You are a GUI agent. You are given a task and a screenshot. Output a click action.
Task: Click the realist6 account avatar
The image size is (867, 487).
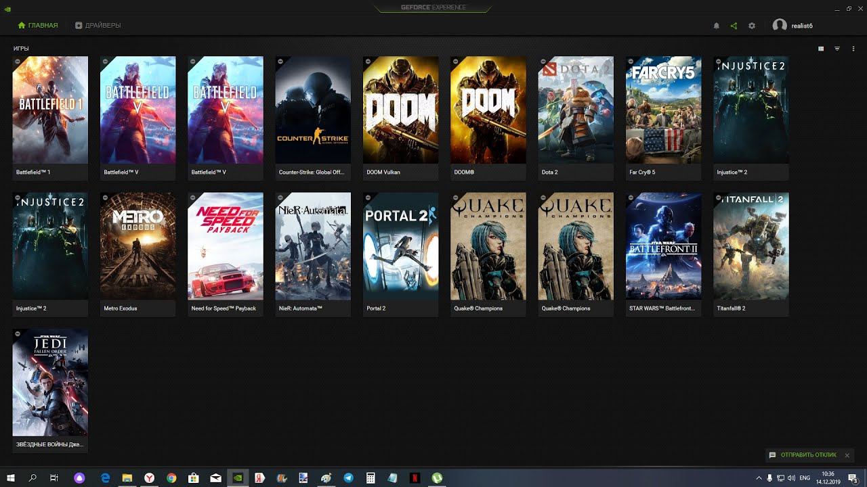click(x=780, y=26)
